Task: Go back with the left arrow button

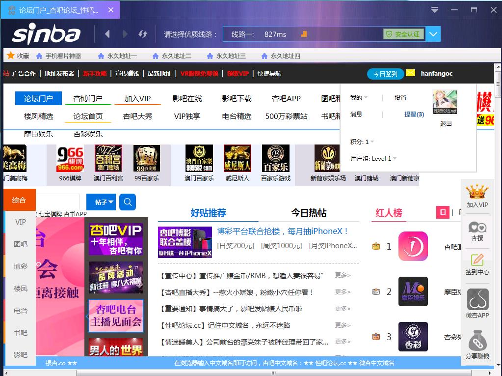Action: click(107, 34)
